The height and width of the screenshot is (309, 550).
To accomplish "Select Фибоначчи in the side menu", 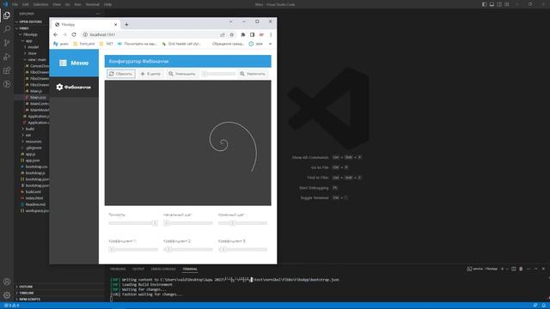I will pyautogui.click(x=74, y=87).
